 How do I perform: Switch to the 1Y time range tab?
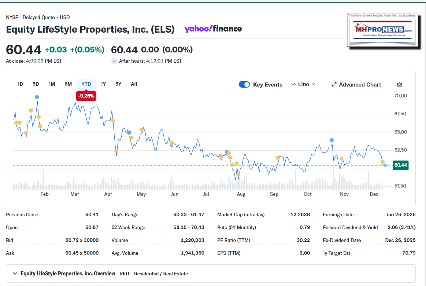(103, 84)
